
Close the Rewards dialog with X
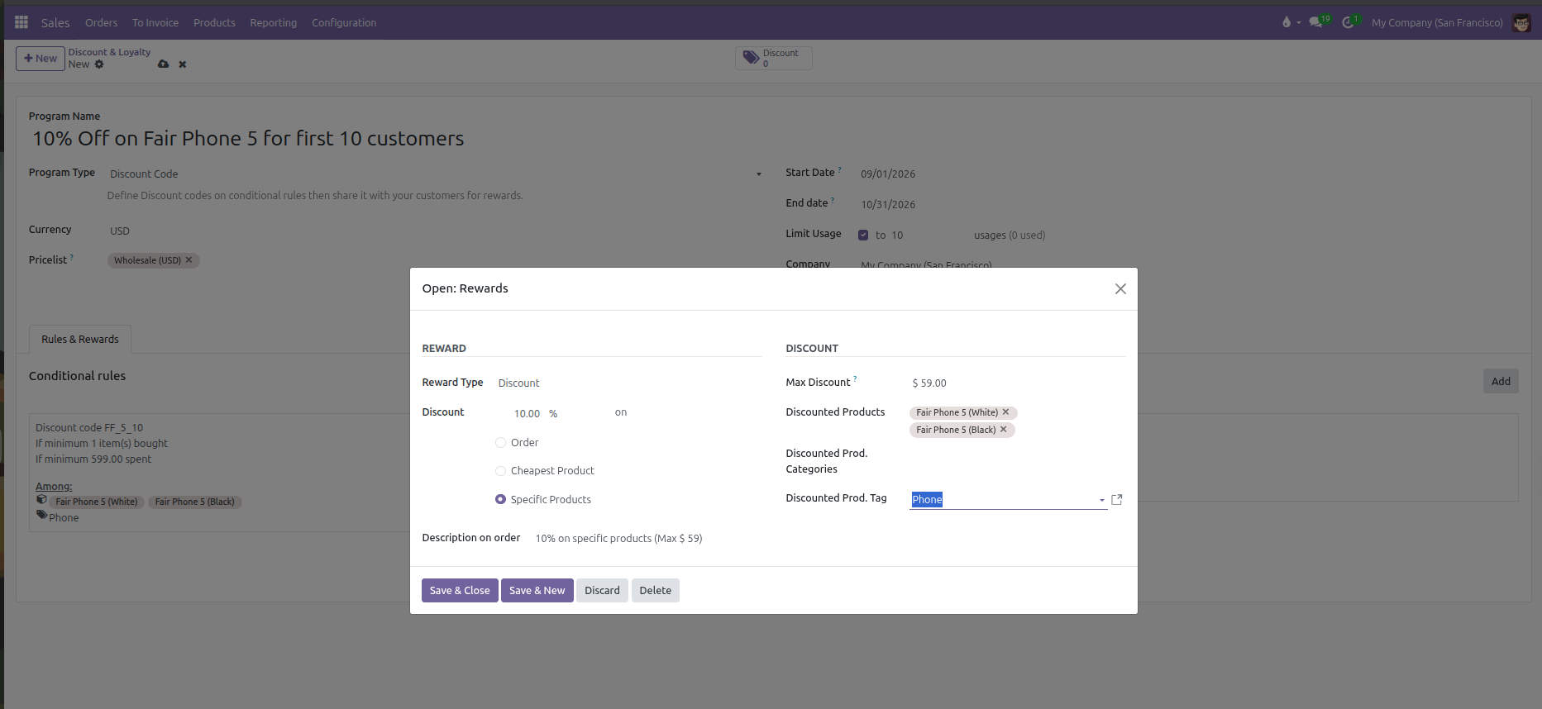pos(1120,288)
